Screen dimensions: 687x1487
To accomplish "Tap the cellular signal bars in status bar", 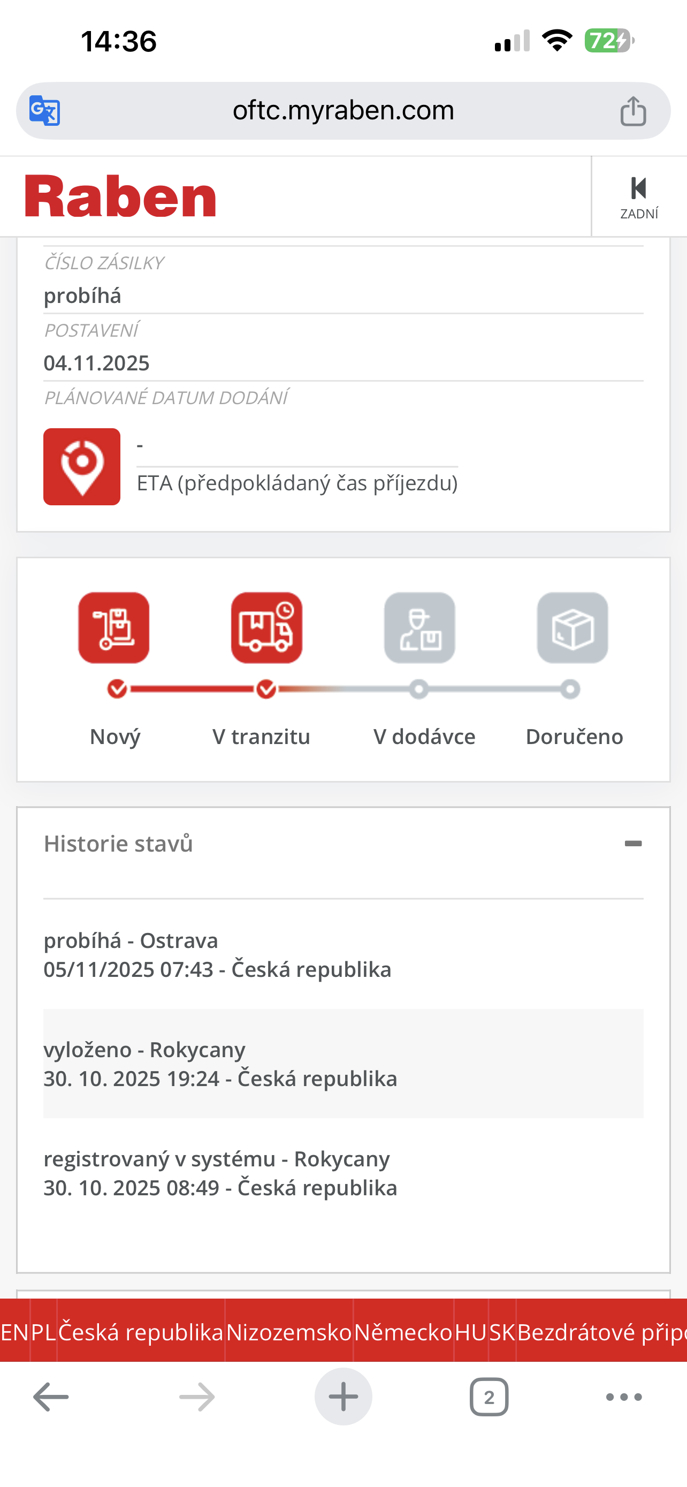I will click(512, 41).
